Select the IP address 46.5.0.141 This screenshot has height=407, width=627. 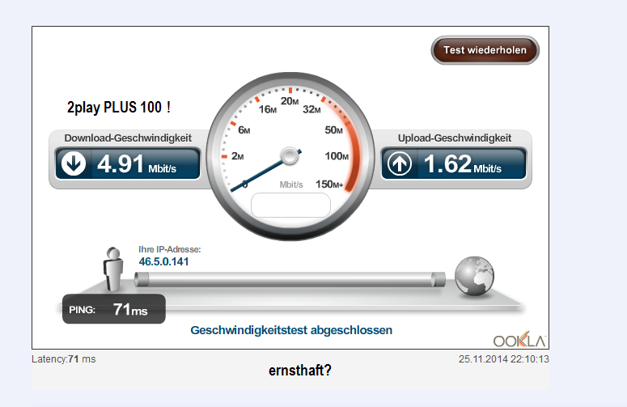pyautogui.click(x=163, y=261)
